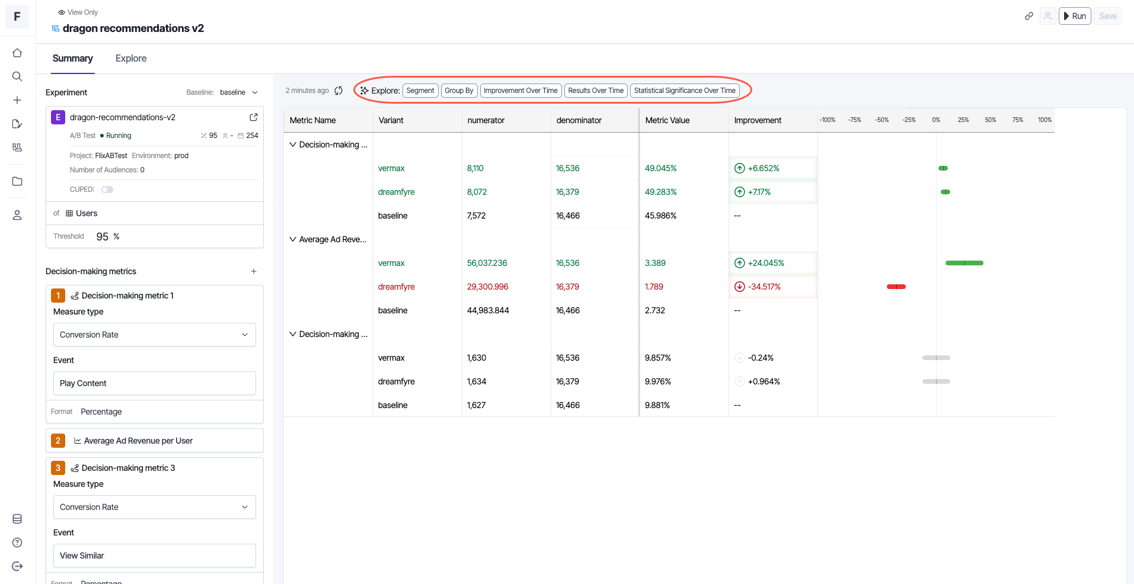The height and width of the screenshot is (584, 1134).
Task: Open the folder sidebar icon
Action: [17, 181]
